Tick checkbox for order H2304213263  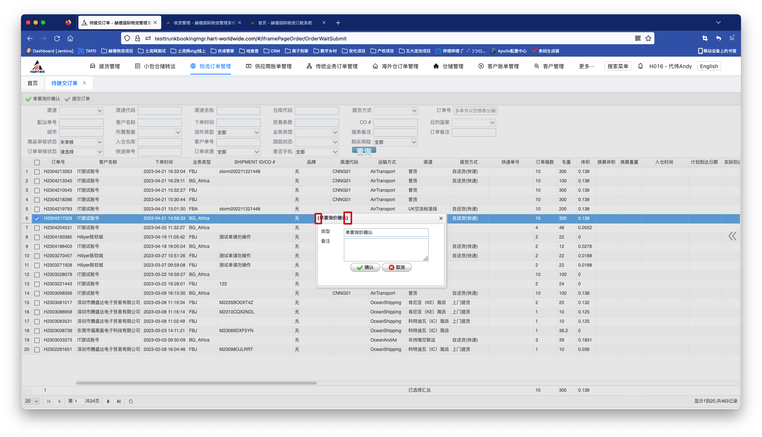37,172
